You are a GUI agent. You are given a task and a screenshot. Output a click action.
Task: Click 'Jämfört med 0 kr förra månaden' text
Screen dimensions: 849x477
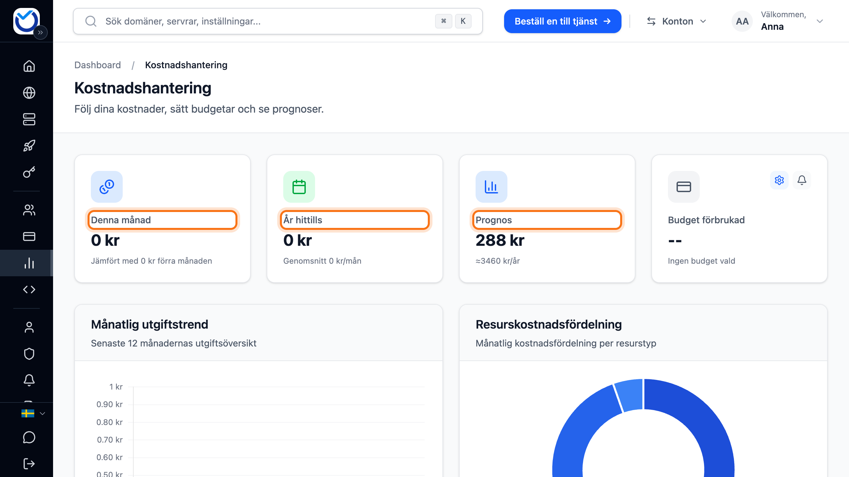[152, 261]
